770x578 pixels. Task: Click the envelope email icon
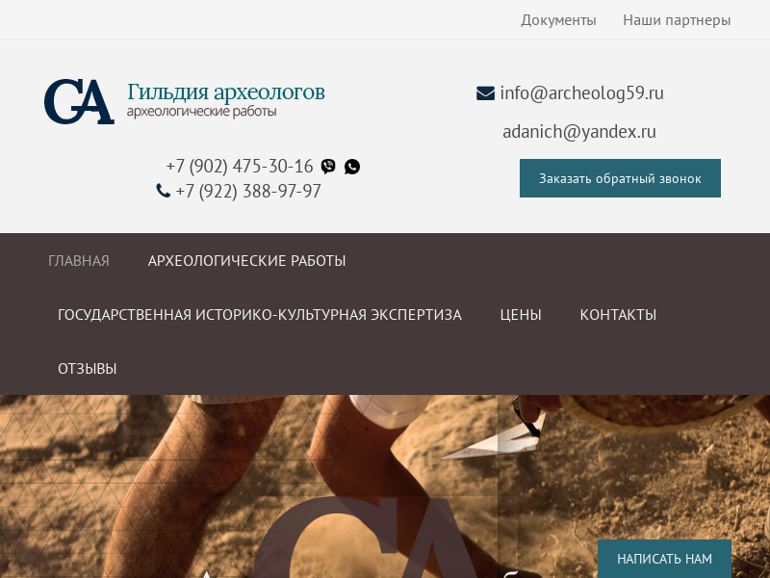[485, 92]
